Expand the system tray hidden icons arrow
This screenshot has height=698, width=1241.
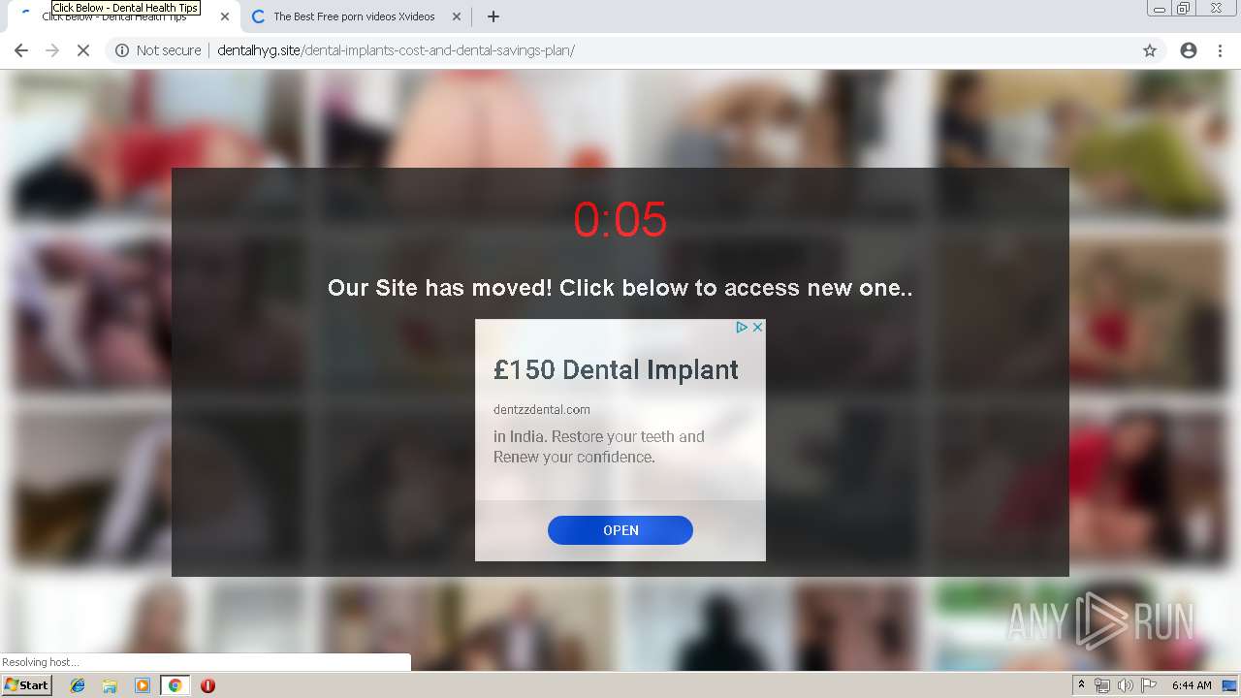click(1081, 685)
